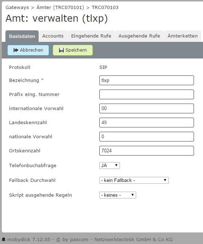The height and width of the screenshot is (244, 203).
Task: Open the Telefonbuchabfrage dropdown
Action: point(109,165)
